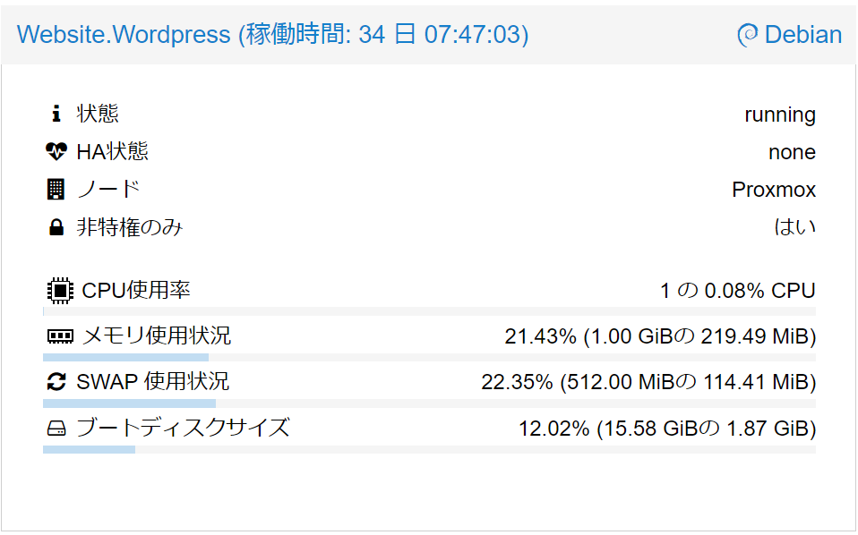Image resolution: width=858 pixels, height=535 pixels.
Task: Click the lock icon next to 非特権のみ
Action: click(x=56, y=226)
